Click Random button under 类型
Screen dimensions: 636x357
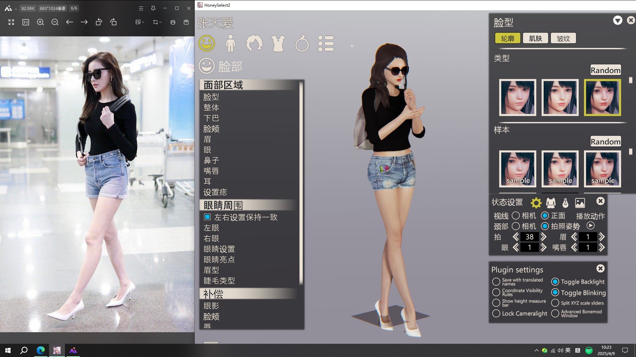[605, 70]
